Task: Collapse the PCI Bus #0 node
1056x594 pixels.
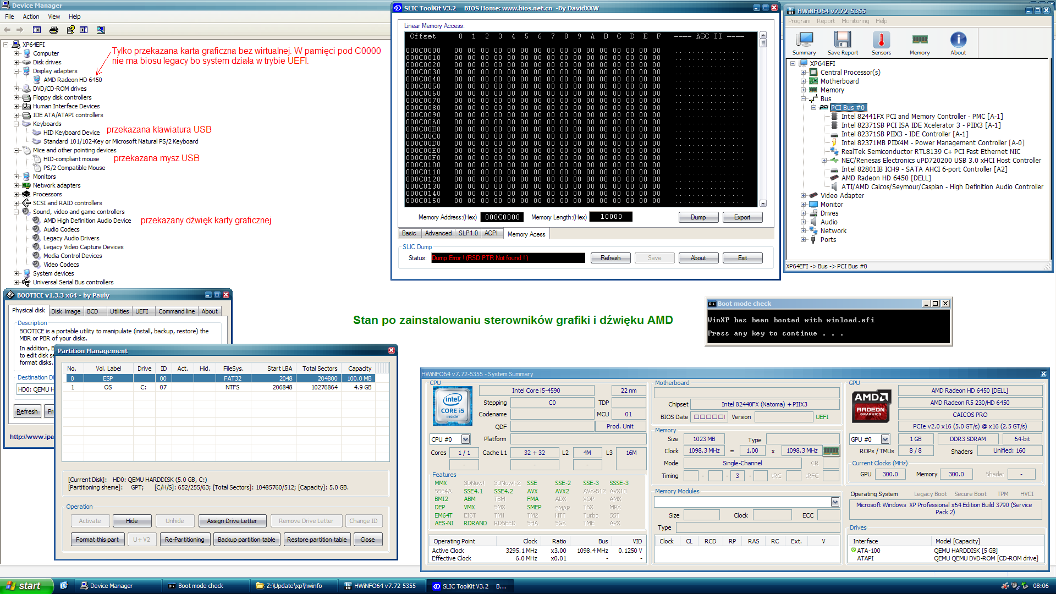Action: tap(813, 107)
